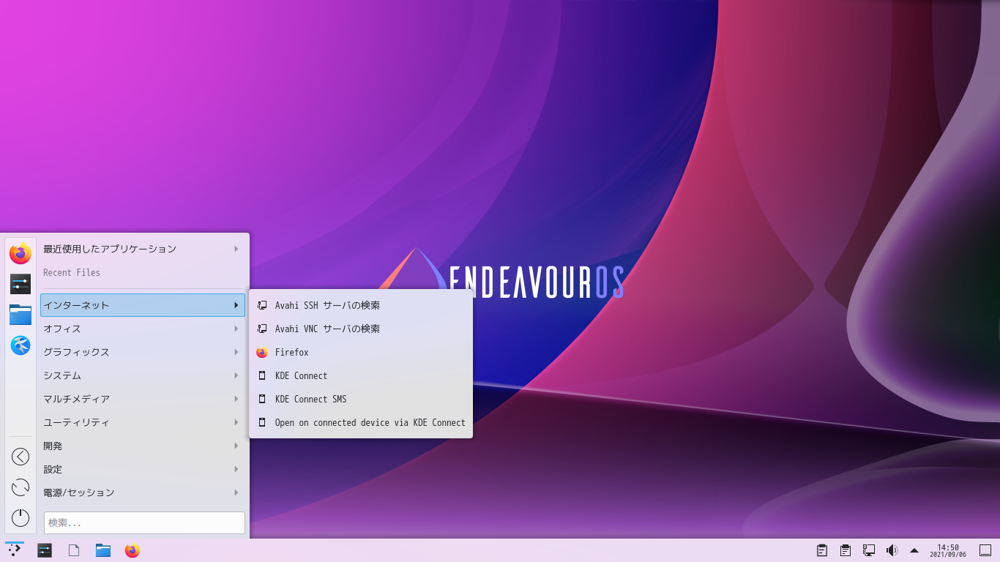This screenshot has height=562, width=1000.
Task: Expand the オフィス submenu arrow
Action: pyautogui.click(x=236, y=329)
